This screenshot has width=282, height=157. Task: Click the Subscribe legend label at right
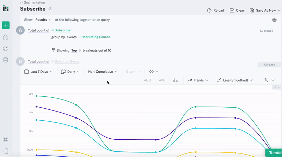[x=266, y=31]
